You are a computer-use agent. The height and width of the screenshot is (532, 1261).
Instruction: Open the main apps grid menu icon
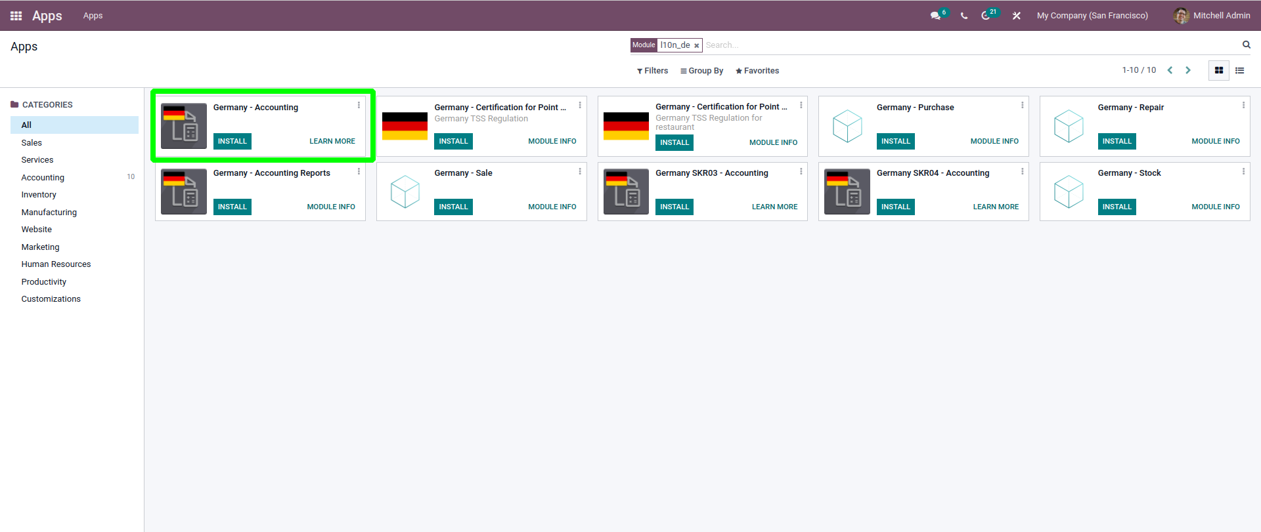pyautogui.click(x=16, y=16)
